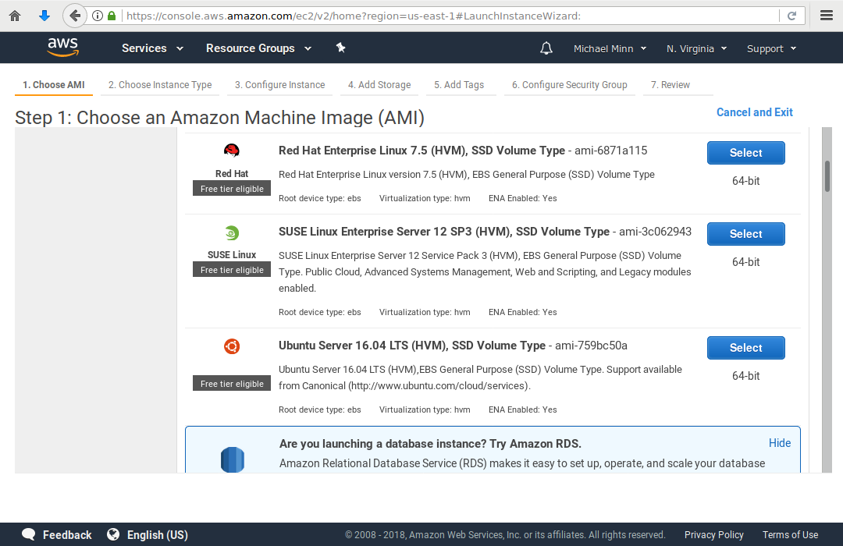Open the notifications bell
The width and height of the screenshot is (843, 546).
click(546, 48)
